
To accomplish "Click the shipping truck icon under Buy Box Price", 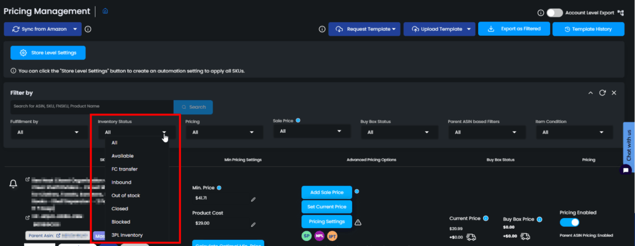I will tap(525, 237).
